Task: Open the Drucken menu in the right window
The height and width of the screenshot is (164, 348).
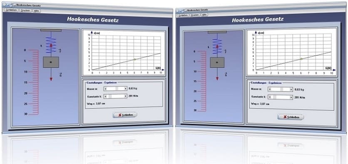Action: click(195, 15)
